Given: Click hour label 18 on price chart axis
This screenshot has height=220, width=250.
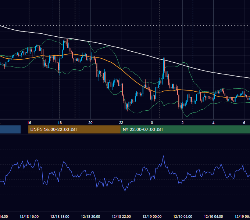Looking at the screenshot, I should [60, 123].
